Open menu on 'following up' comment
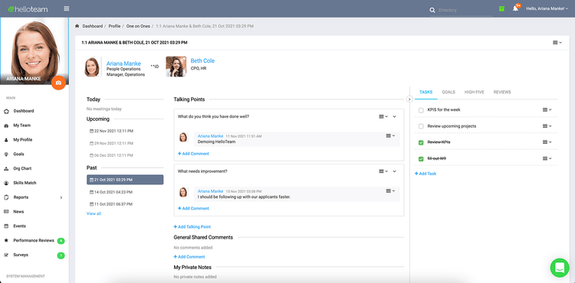This screenshot has width=575, height=283. [x=390, y=191]
